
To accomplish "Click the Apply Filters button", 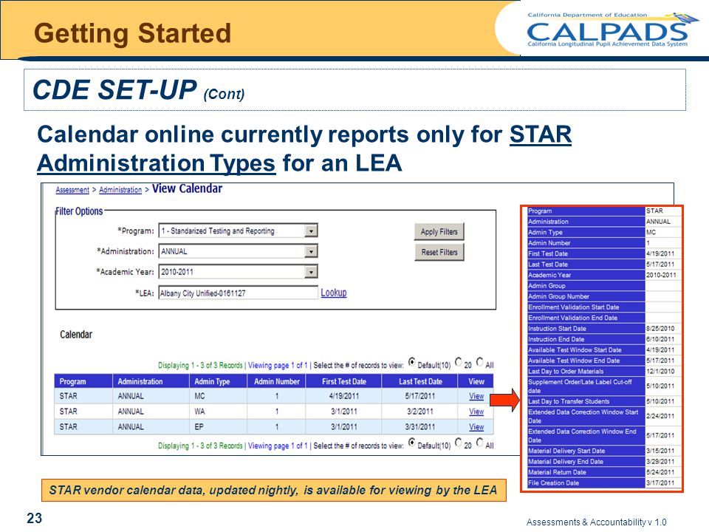I will coord(439,231).
